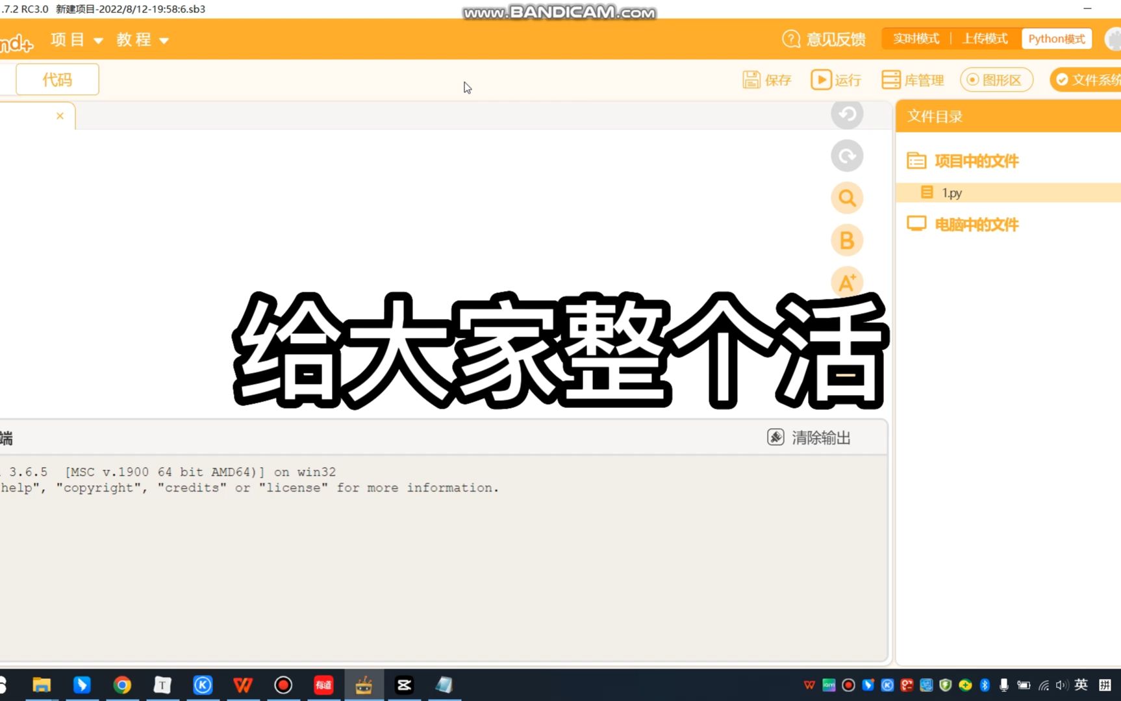Screen dimensions: 1121x701
Task: Click the 意见反馈 feedback icon
Action: pyautogui.click(x=822, y=39)
